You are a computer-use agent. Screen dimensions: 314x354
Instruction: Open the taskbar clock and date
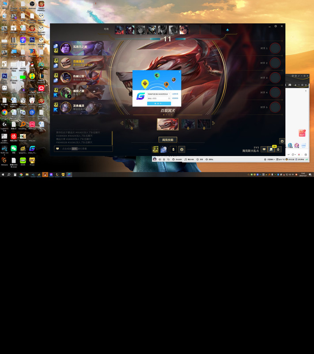(303, 174)
